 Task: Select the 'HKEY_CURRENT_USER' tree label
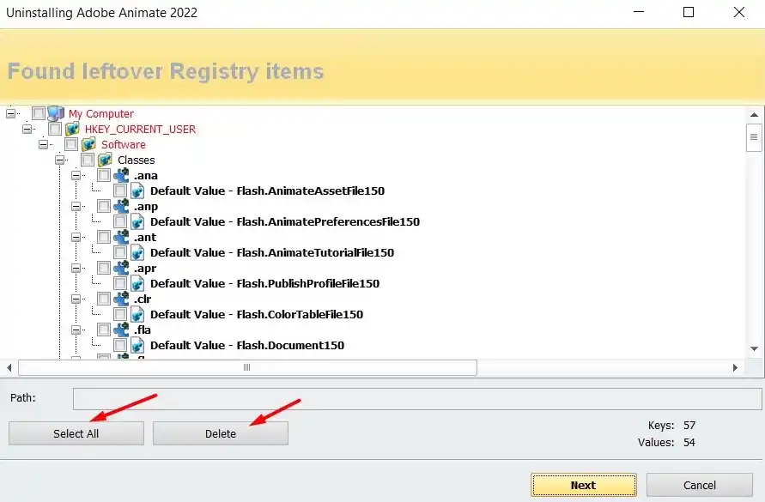click(140, 130)
